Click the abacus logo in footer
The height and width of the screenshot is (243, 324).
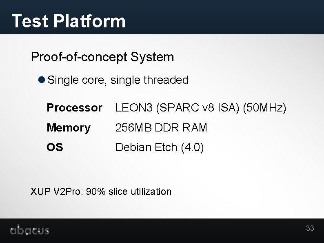tap(30, 230)
